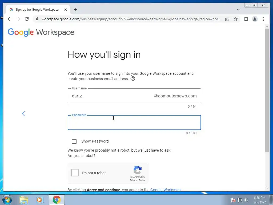Click the @computernewb.com domain text
The height and width of the screenshot is (205, 273).
175,96
